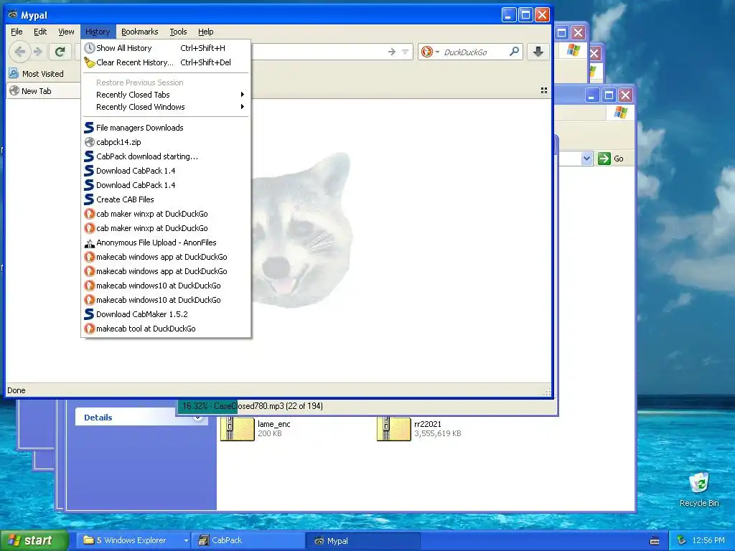Click the clock icon beside Show All History
Viewport: 735px width, 551px height.
pos(90,48)
